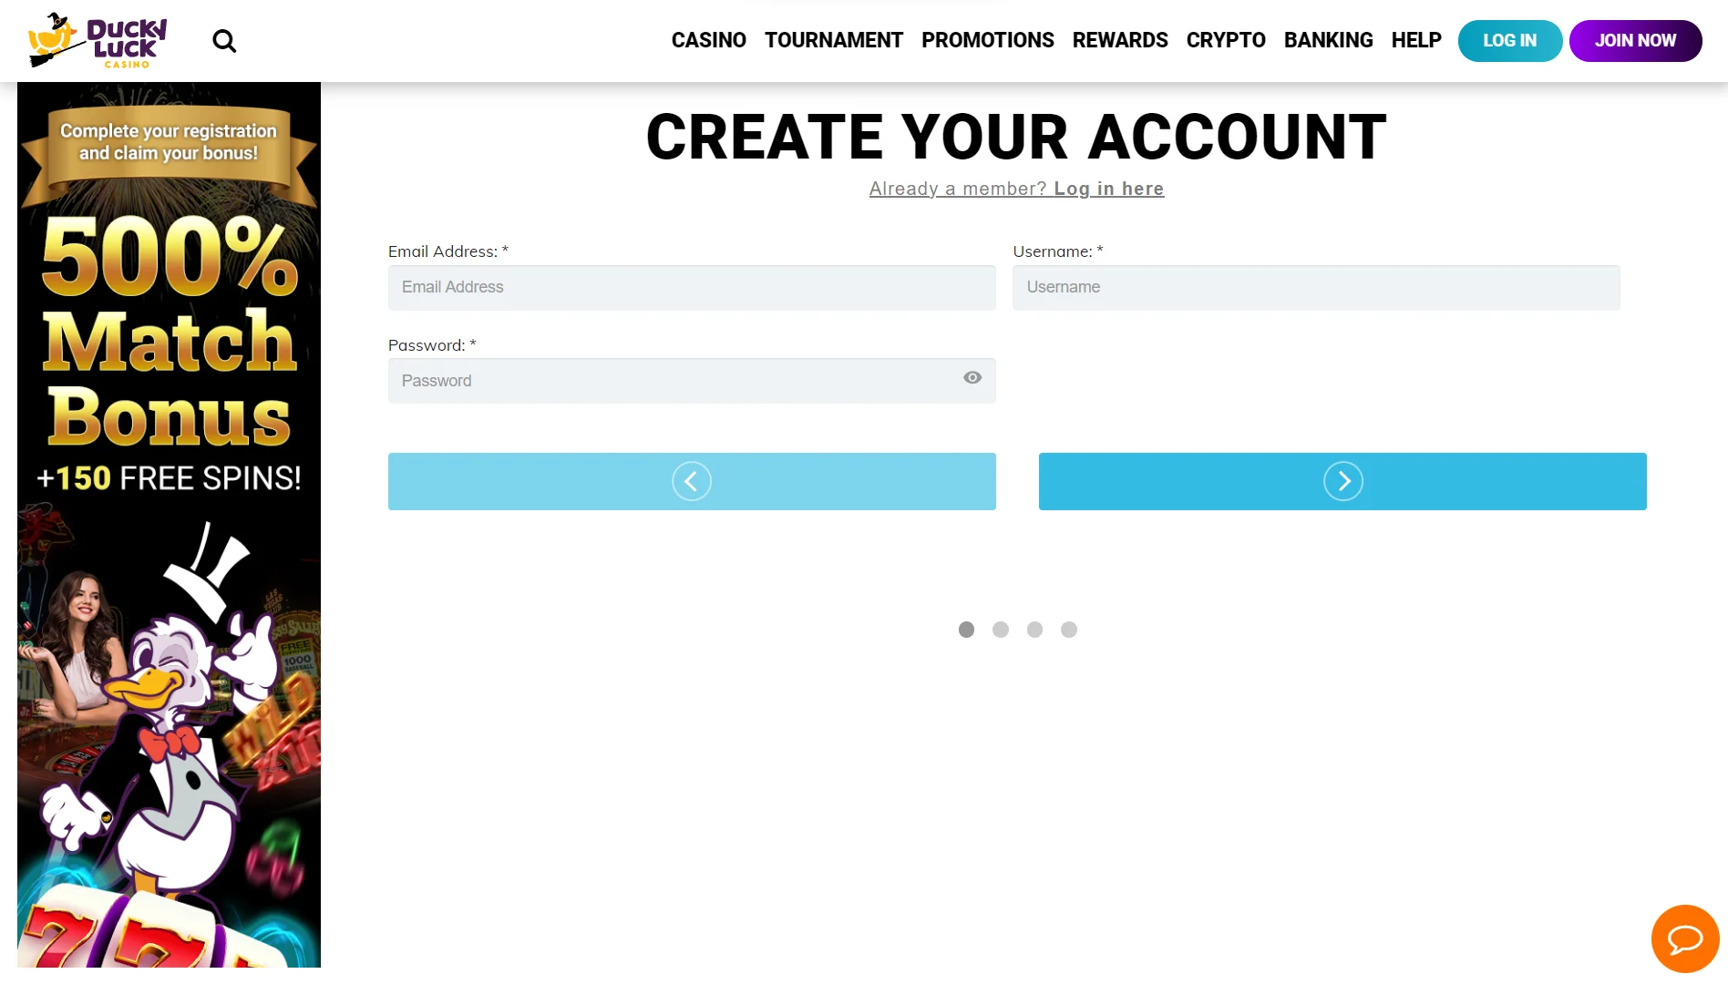The image size is (1728, 984).
Task: Toggle password visibility eye icon
Action: (972, 378)
